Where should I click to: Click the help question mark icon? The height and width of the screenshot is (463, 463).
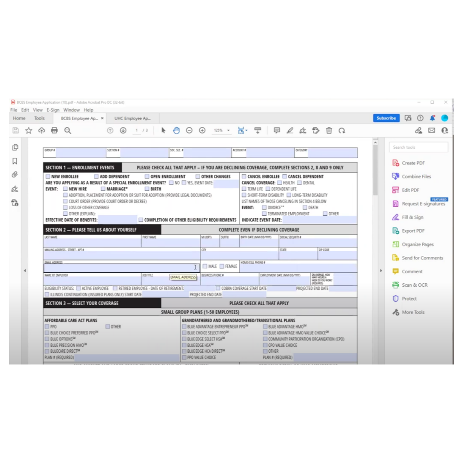click(x=420, y=118)
